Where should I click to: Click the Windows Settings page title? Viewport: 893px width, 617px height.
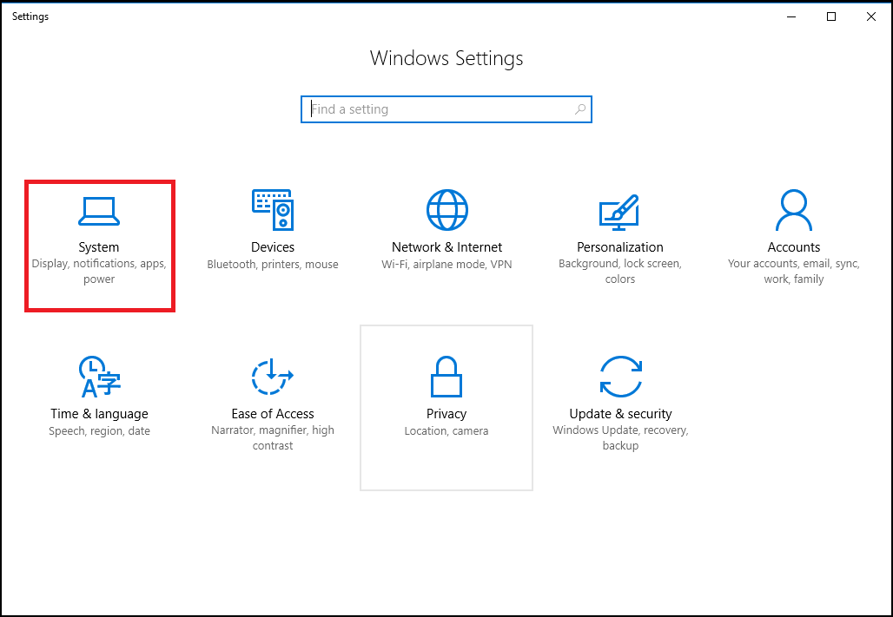point(446,58)
